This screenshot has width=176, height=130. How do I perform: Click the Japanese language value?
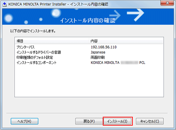pos(98,52)
